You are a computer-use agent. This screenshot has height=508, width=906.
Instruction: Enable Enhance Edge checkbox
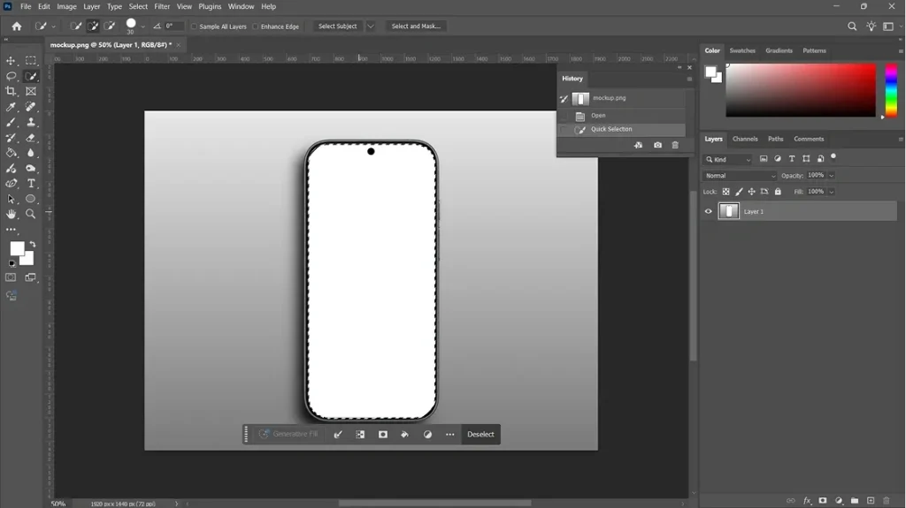[256, 27]
